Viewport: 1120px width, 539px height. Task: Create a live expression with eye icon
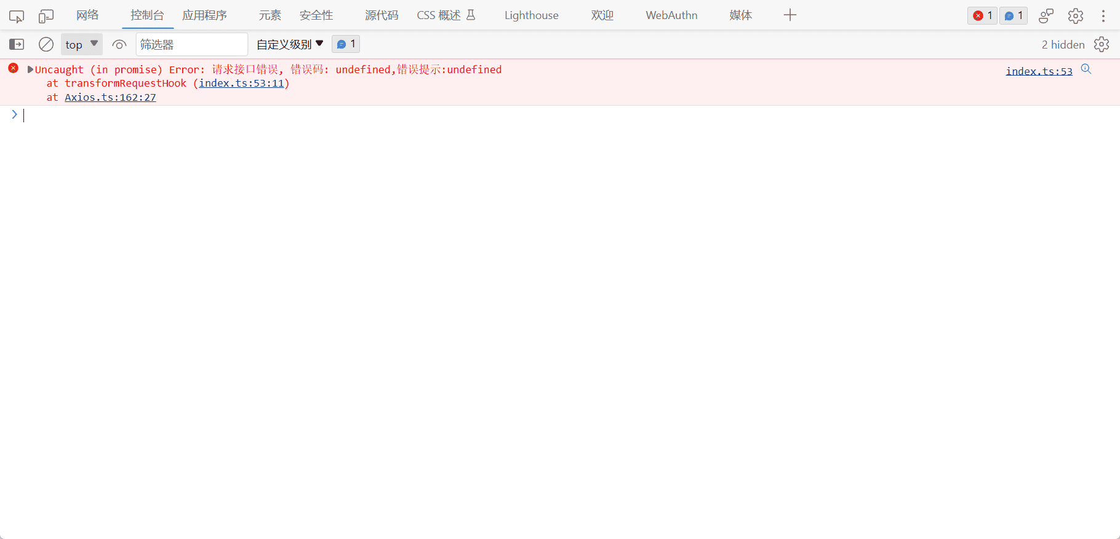click(x=119, y=44)
